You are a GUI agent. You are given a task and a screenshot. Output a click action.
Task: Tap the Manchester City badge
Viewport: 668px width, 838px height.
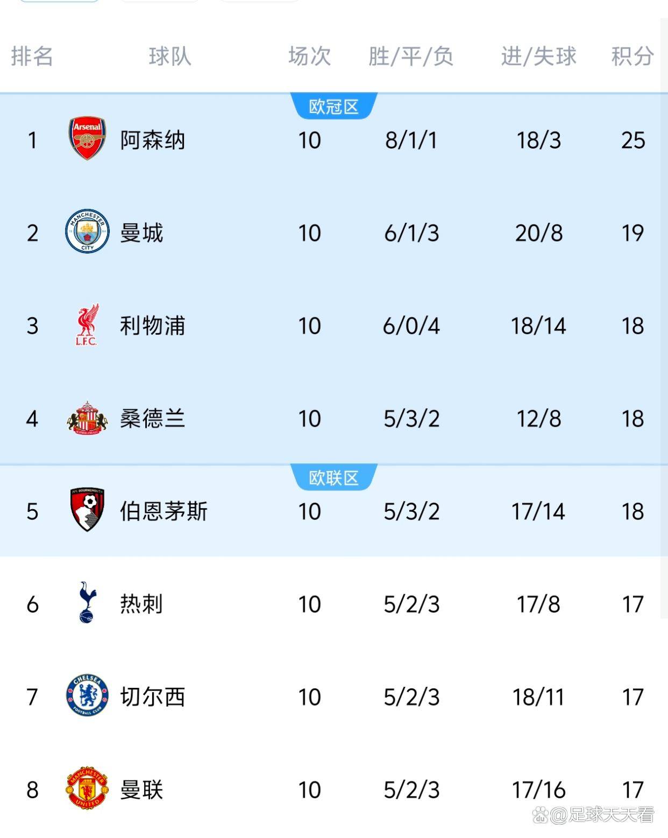click(x=87, y=232)
